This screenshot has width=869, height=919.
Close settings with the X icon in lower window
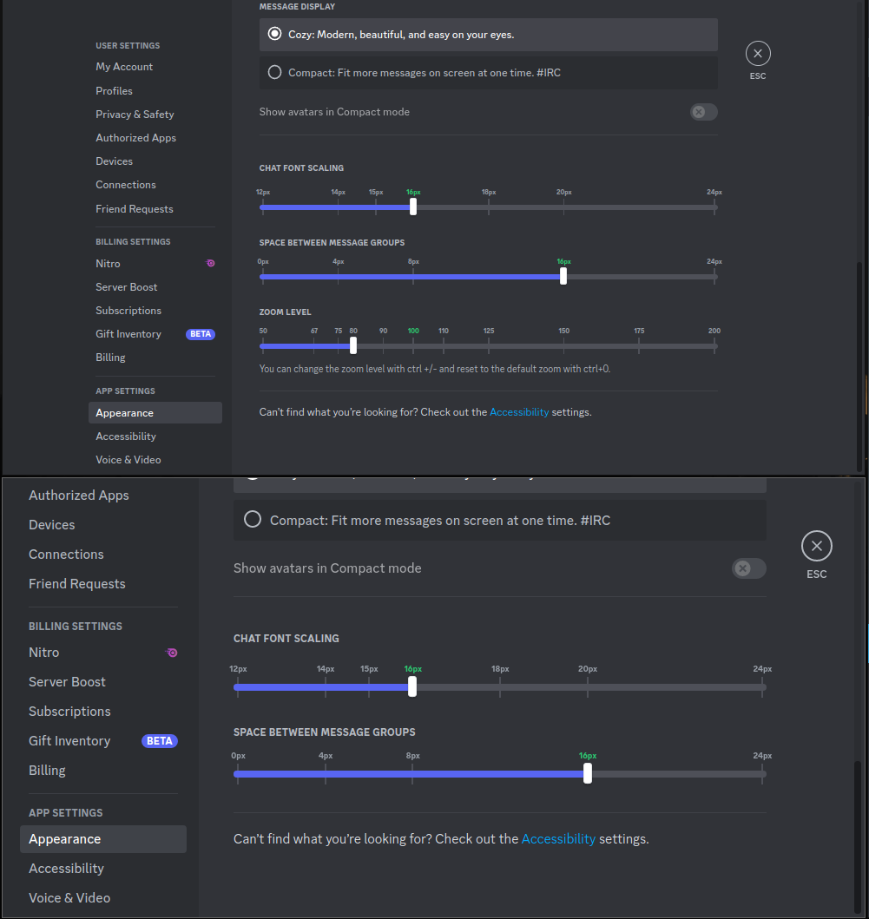tap(816, 546)
